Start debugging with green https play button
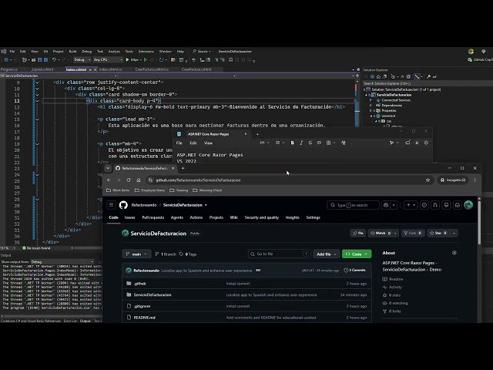The width and height of the screenshot is (493, 370). pyautogui.click(x=132, y=59)
